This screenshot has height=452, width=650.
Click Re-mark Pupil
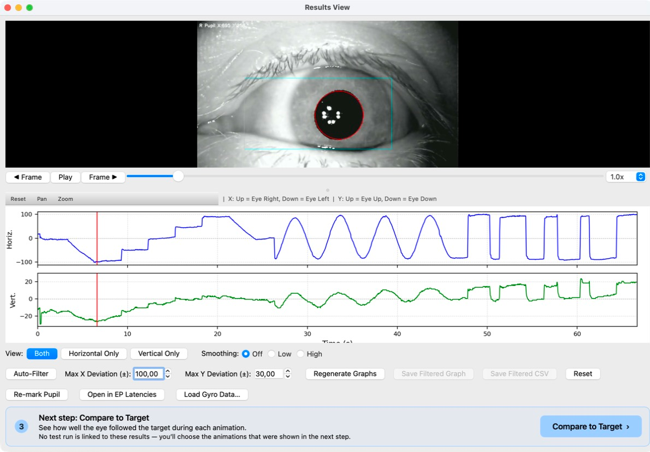tap(37, 395)
